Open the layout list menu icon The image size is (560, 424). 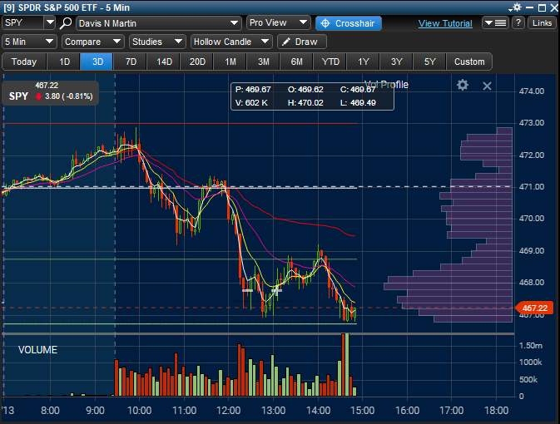coord(495,22)
